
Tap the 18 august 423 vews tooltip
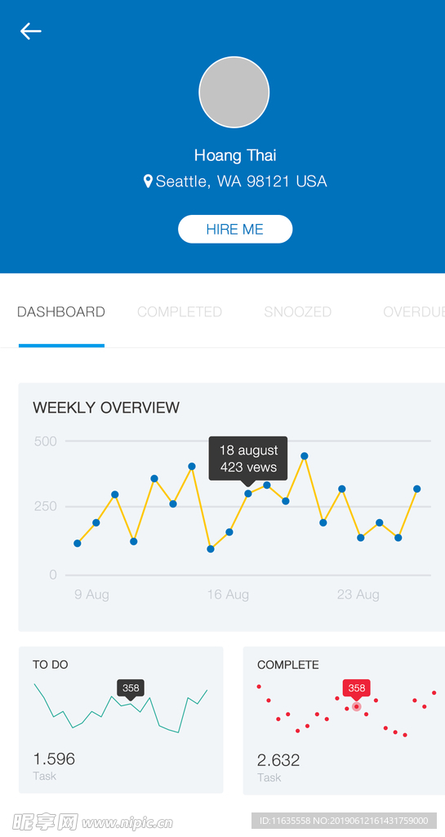(248, 459)
